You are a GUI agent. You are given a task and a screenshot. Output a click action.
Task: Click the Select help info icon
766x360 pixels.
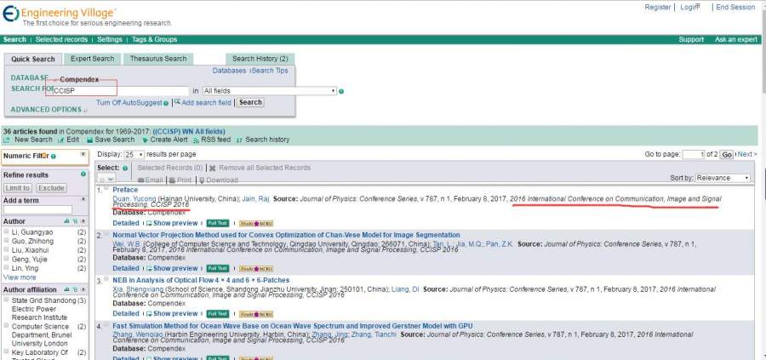pyautogui.click(x=124, y=168)
